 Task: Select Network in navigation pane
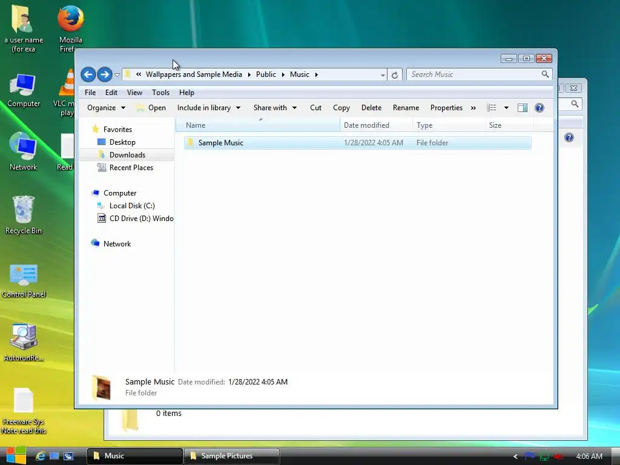point(117,243)
